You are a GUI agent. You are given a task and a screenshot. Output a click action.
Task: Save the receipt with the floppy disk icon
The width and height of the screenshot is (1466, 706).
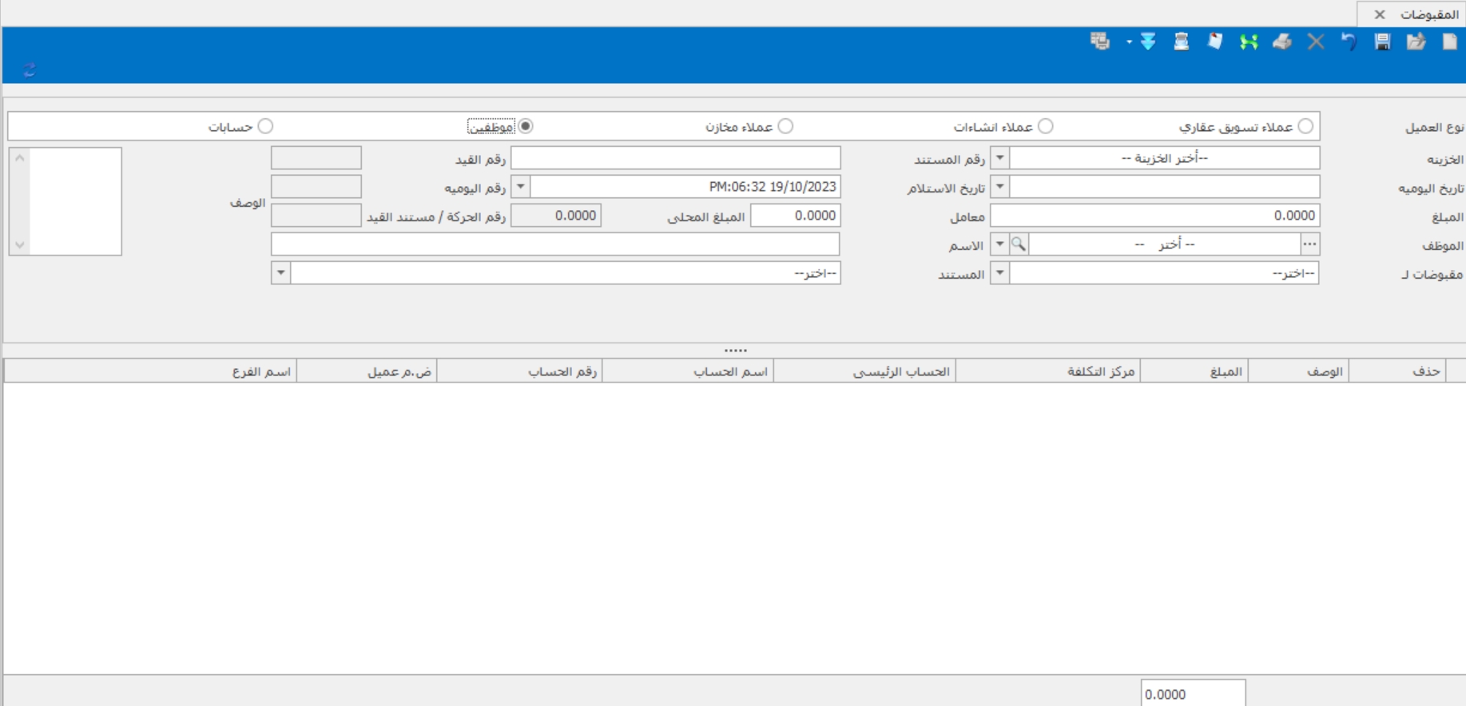coord(1382,42)
